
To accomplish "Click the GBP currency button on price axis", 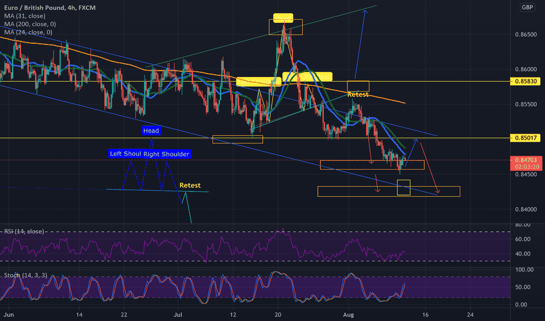I will tap(527, 7).
